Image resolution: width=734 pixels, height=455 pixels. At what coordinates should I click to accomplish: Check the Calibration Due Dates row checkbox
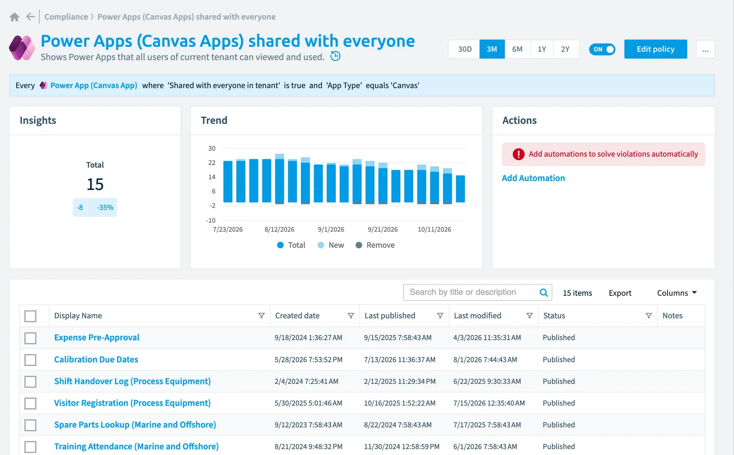click(x=30, y=360)
